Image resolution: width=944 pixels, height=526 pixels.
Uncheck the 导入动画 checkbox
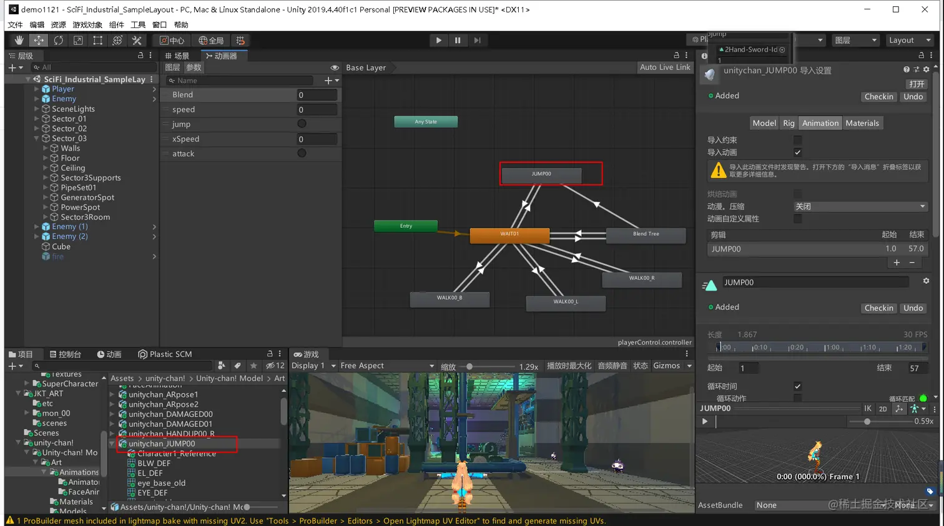point(797,152)
